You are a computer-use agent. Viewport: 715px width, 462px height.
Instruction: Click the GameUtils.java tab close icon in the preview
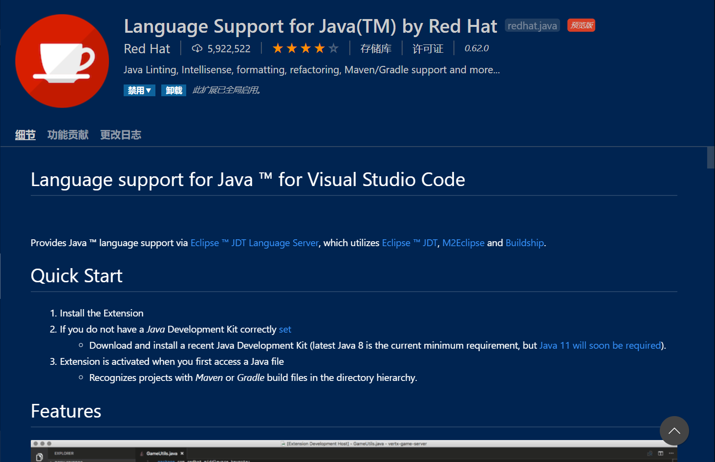[182, 454]
